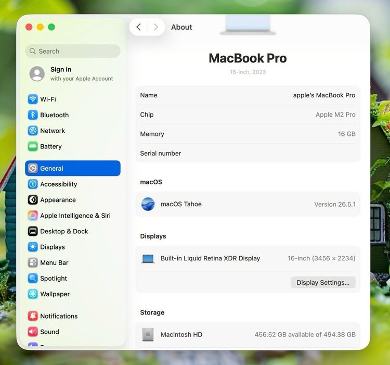Click the Displays sun icon

coord(33,247)
